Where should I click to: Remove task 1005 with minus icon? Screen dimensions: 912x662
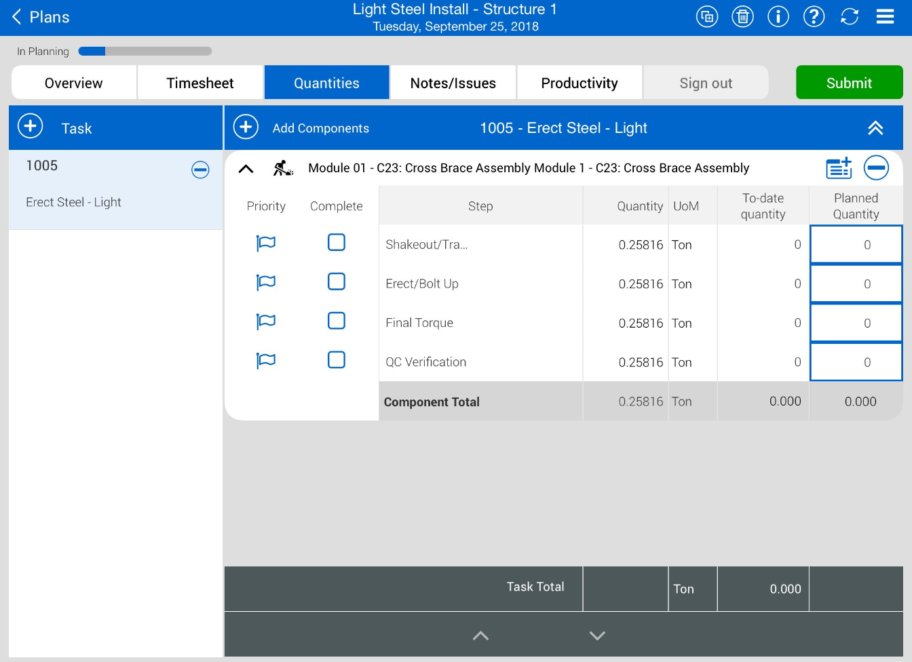200,170
